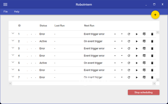
Task: Move task 1 down with down arrow
Action: [x=122, y=34]
